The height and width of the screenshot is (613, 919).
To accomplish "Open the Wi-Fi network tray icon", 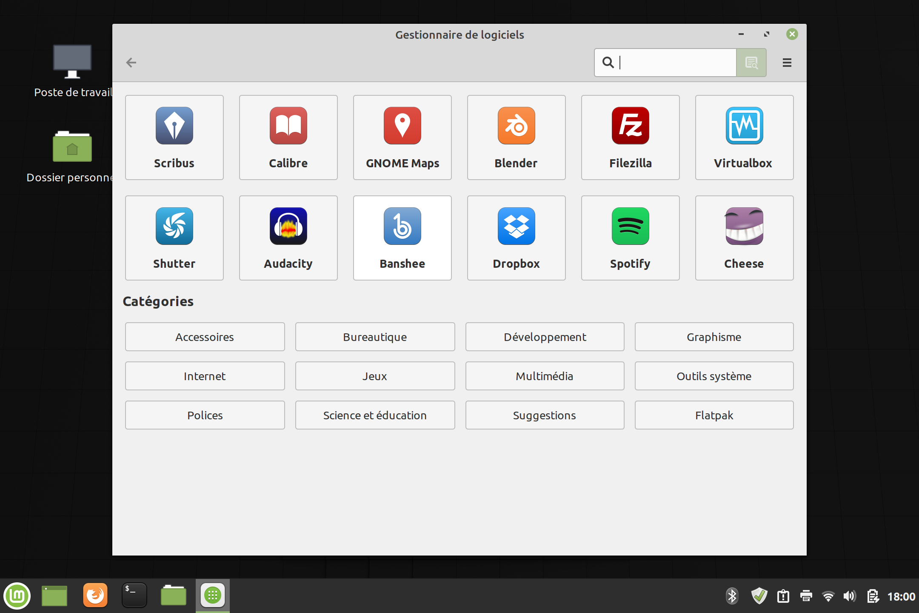I will [828, 596].
